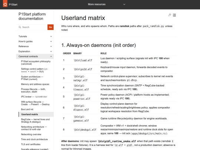The width and height of the screenshot is (200, 150).
Task: Click the \bin\p1-netmgr.elf binary cell
Action: 80,78
